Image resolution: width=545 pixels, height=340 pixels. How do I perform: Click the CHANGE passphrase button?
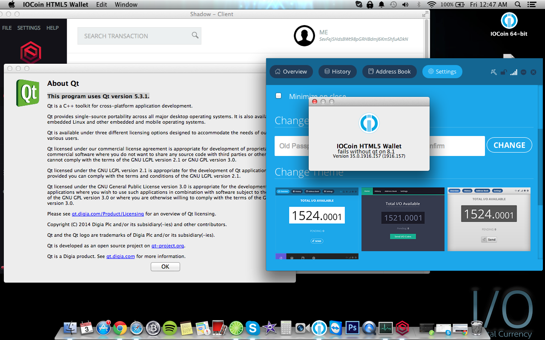point(509,145)
